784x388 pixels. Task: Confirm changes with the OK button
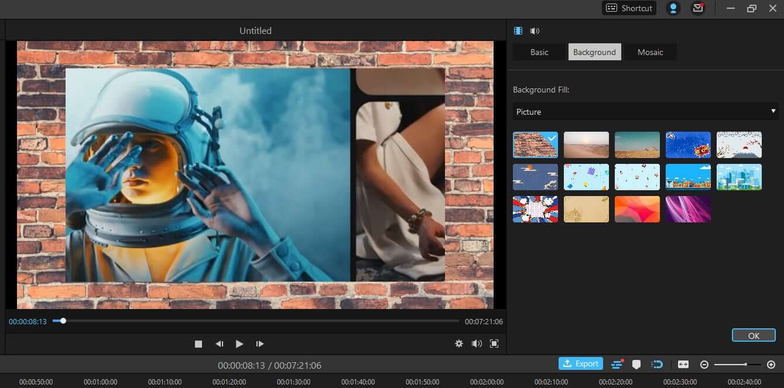[753, 335]
